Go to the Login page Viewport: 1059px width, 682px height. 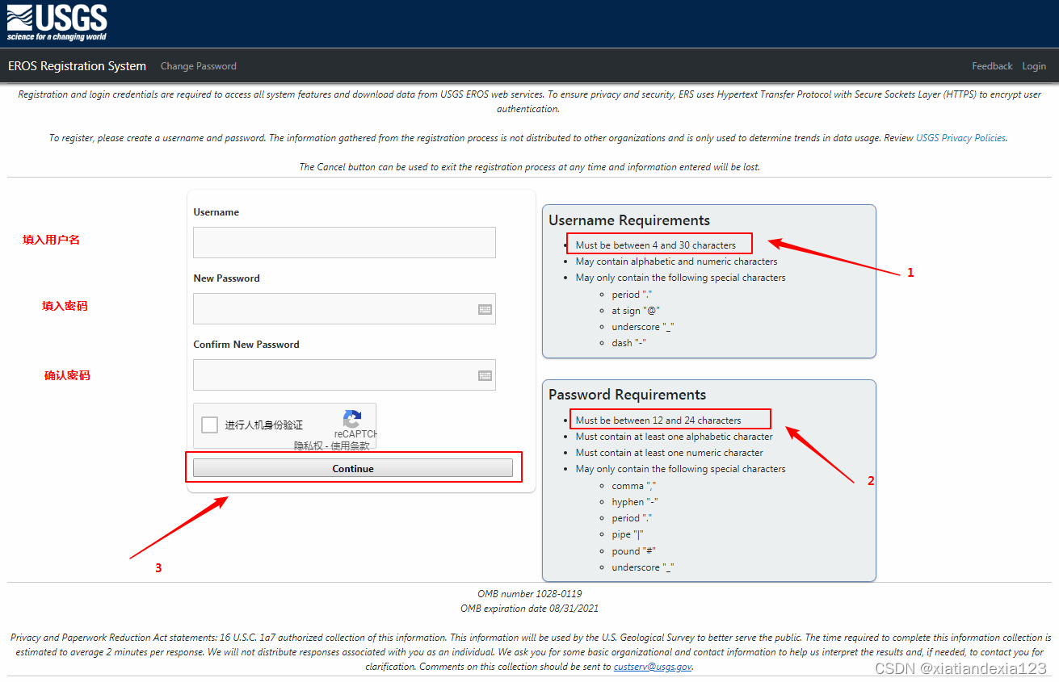pos(1034,66)
